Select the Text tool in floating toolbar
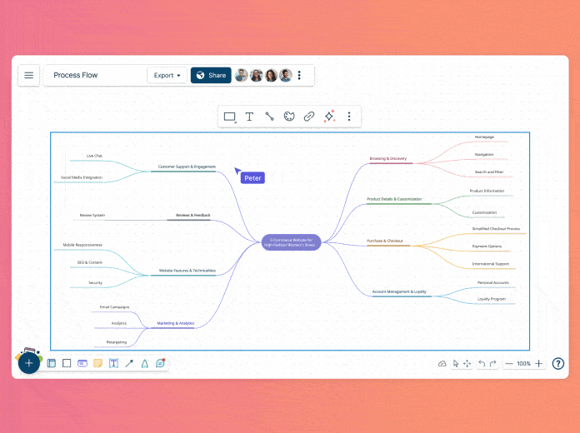 249,117
